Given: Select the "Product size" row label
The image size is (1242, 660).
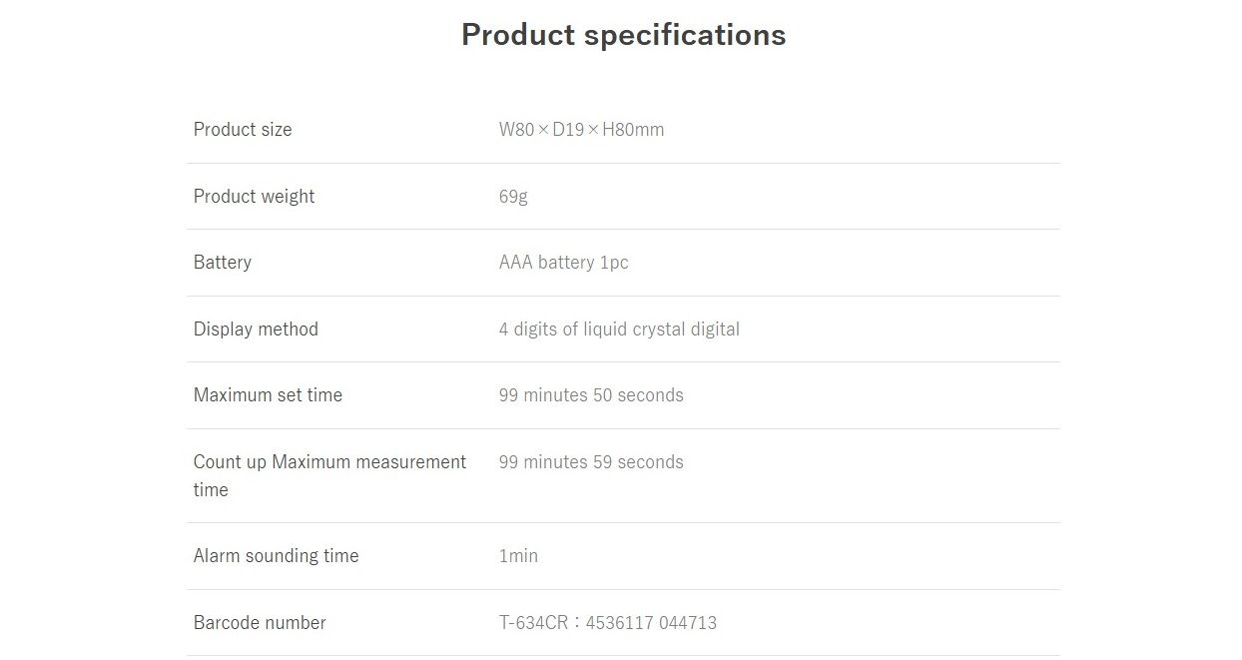Looking at the screenshot, I should (243, 130).
